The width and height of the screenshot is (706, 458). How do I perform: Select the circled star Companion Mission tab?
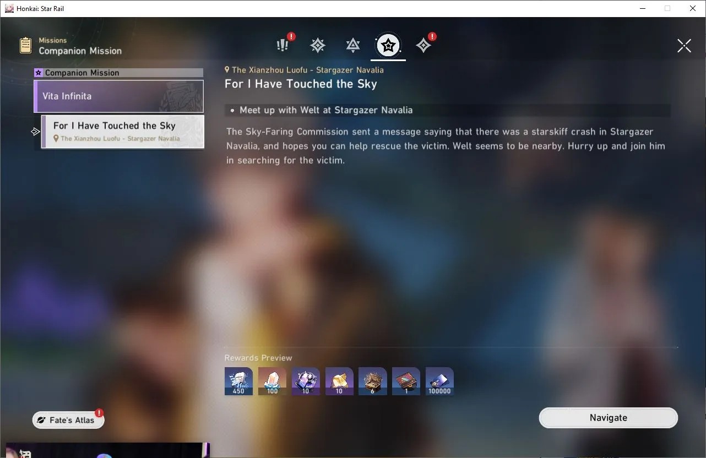coord(388,45)
